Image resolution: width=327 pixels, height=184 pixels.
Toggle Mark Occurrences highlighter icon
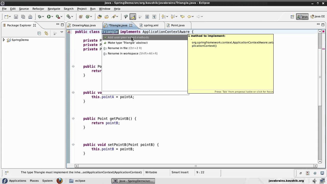[x=133, y=17]
